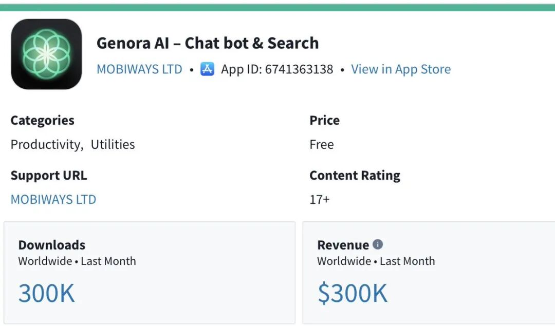Click the Genora AI – Chat bot & Search title
The width and height of the screenshot is (555, 326).
coord(208,43)
